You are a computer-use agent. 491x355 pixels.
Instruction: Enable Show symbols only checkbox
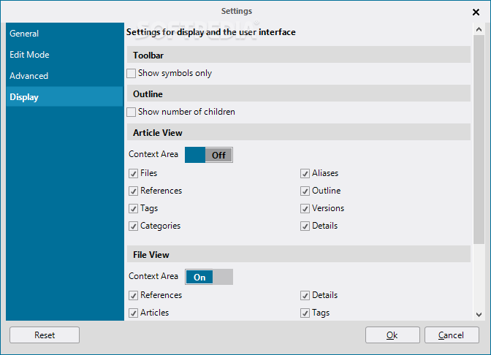[x=132, y=73]
